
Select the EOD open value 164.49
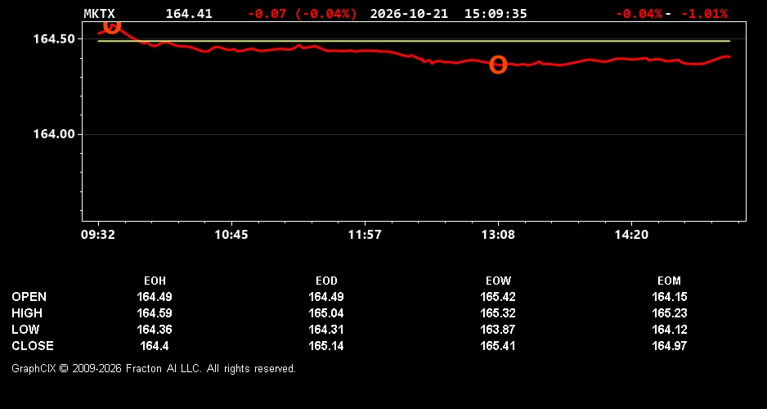pos(326,297)
